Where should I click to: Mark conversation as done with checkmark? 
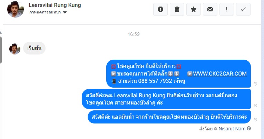click(243, 9)
